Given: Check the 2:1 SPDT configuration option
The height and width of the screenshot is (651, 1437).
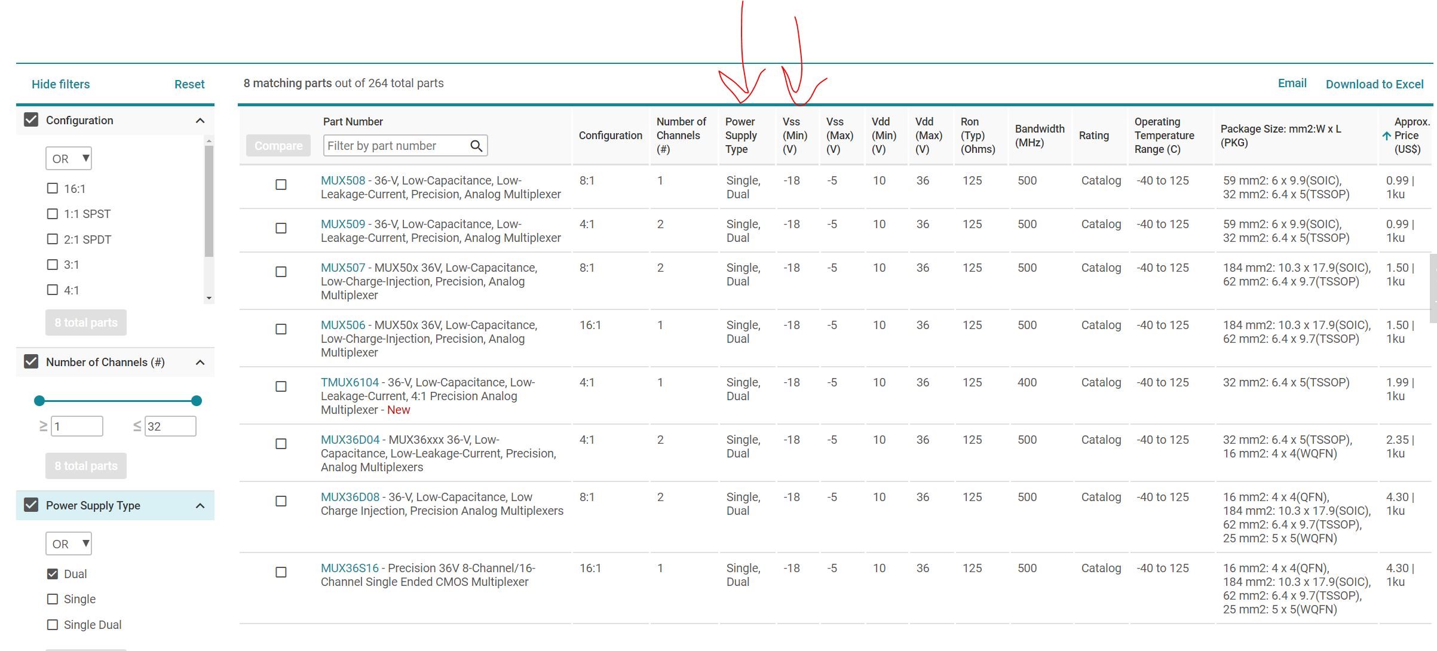Looking at the screenshot, I should click(x=53, y=239).
